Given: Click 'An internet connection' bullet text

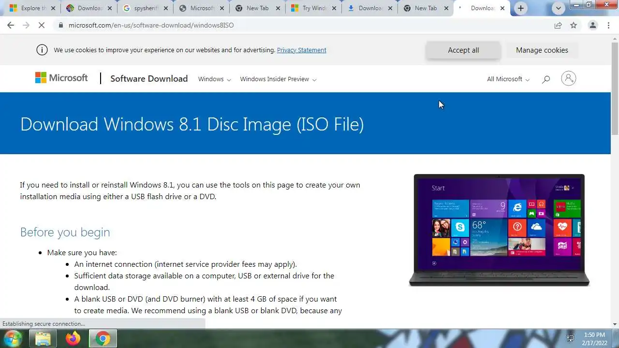Looking at the screenshot, I should [186, 264].
